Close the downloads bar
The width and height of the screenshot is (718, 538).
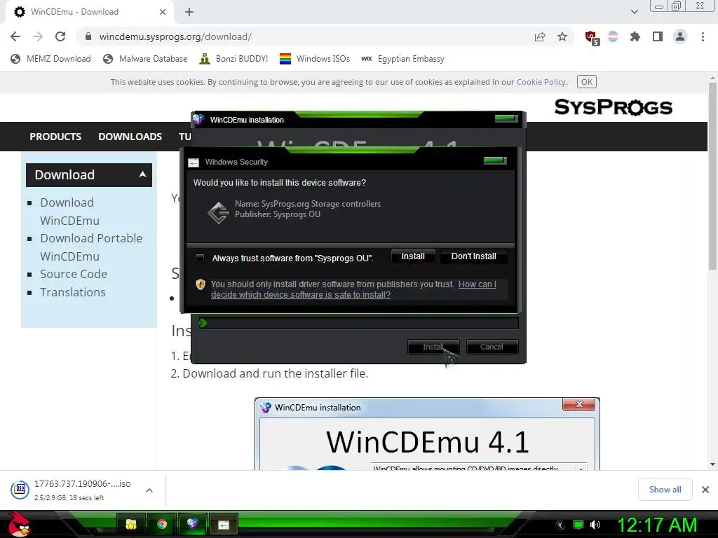[705, 490]
